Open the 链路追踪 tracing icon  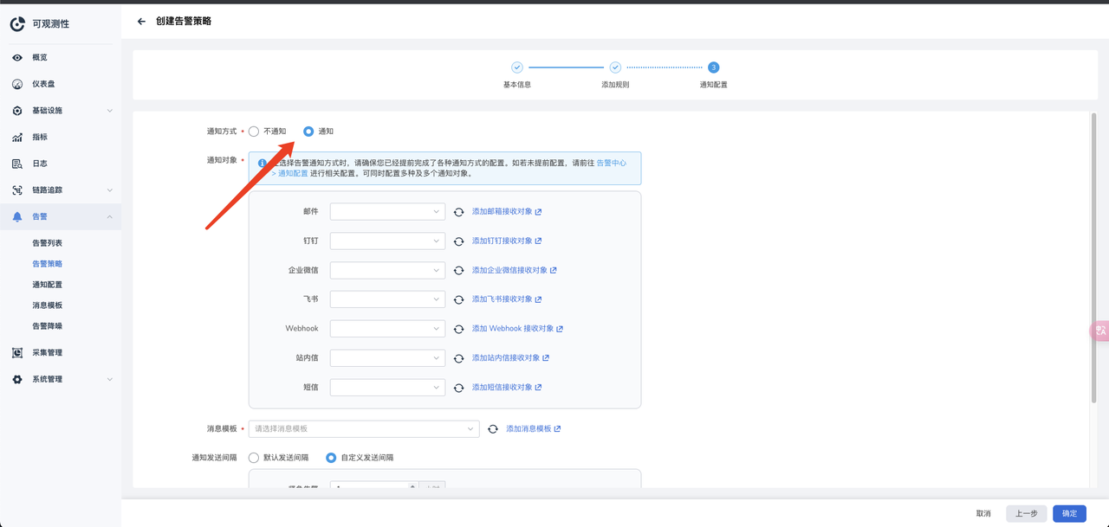16,190
